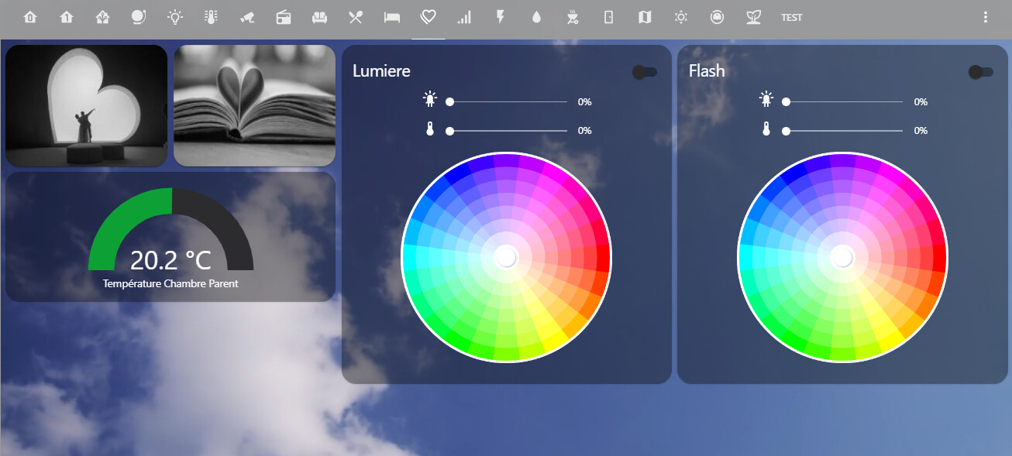
Task: Open the three-dot overflow menu
Action: (x=986, y=17)
